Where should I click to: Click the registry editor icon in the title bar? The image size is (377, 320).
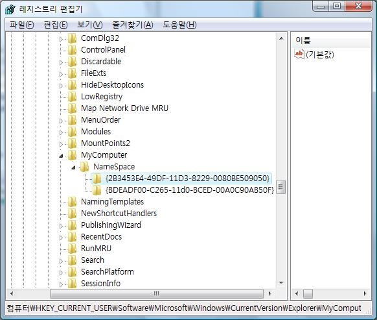click(x=10, y=9)
